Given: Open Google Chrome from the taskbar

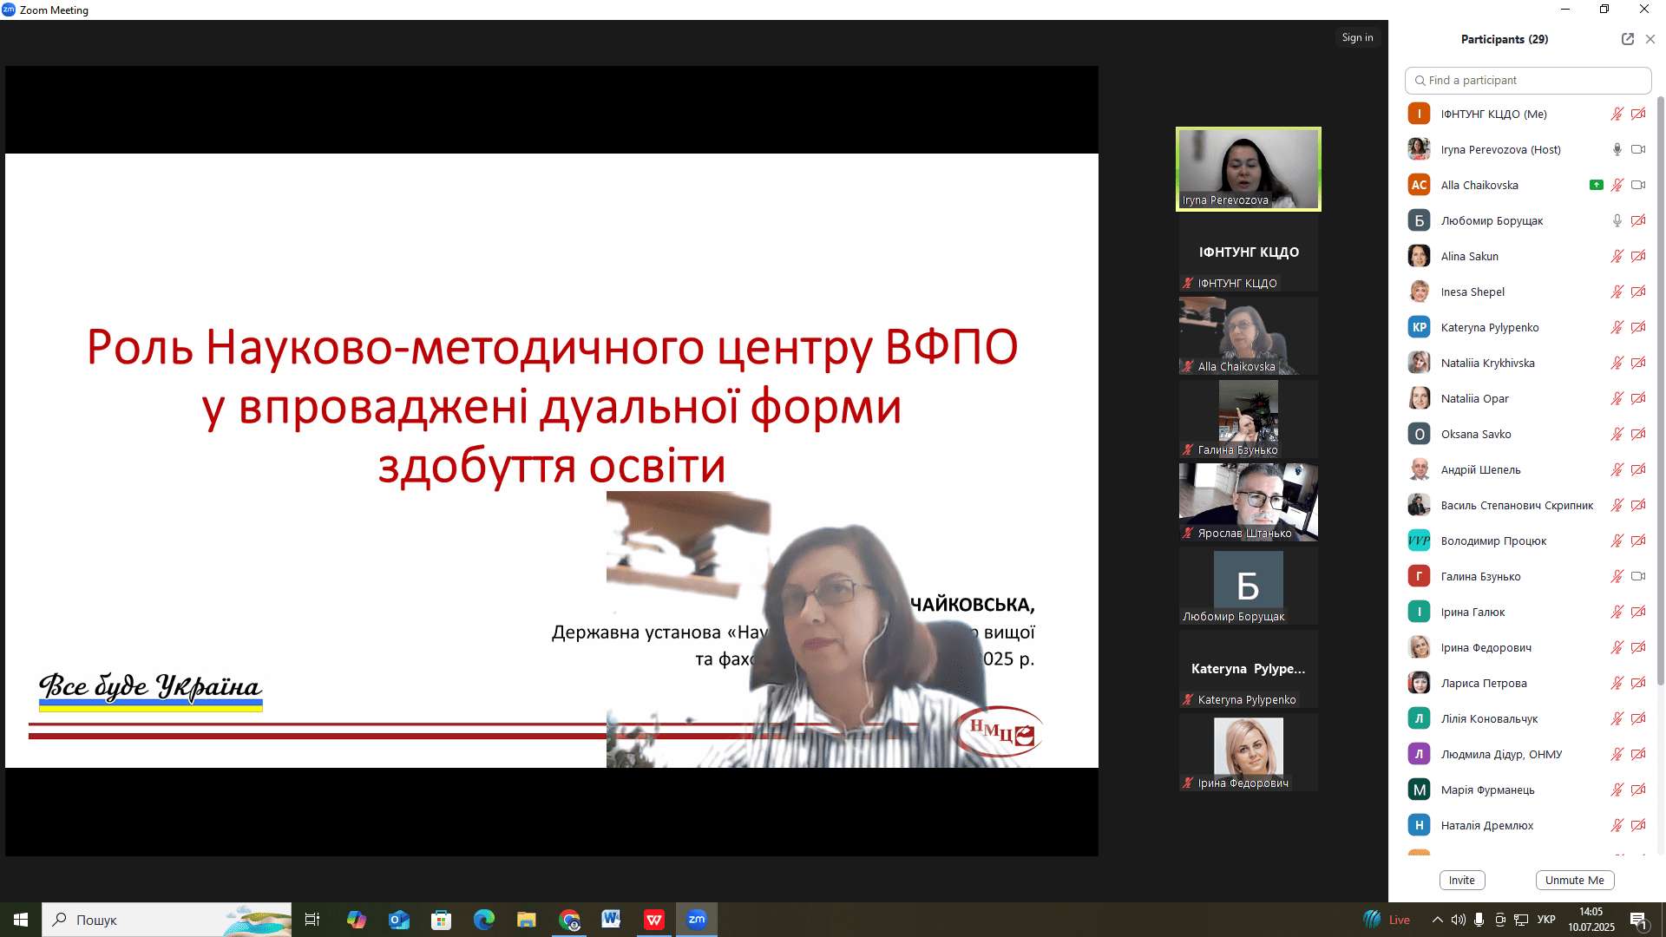Looking at the screenshot, I should coord(569,920).
